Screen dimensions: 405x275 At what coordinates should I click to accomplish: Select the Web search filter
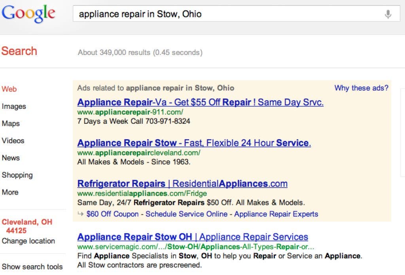[9, 89]
